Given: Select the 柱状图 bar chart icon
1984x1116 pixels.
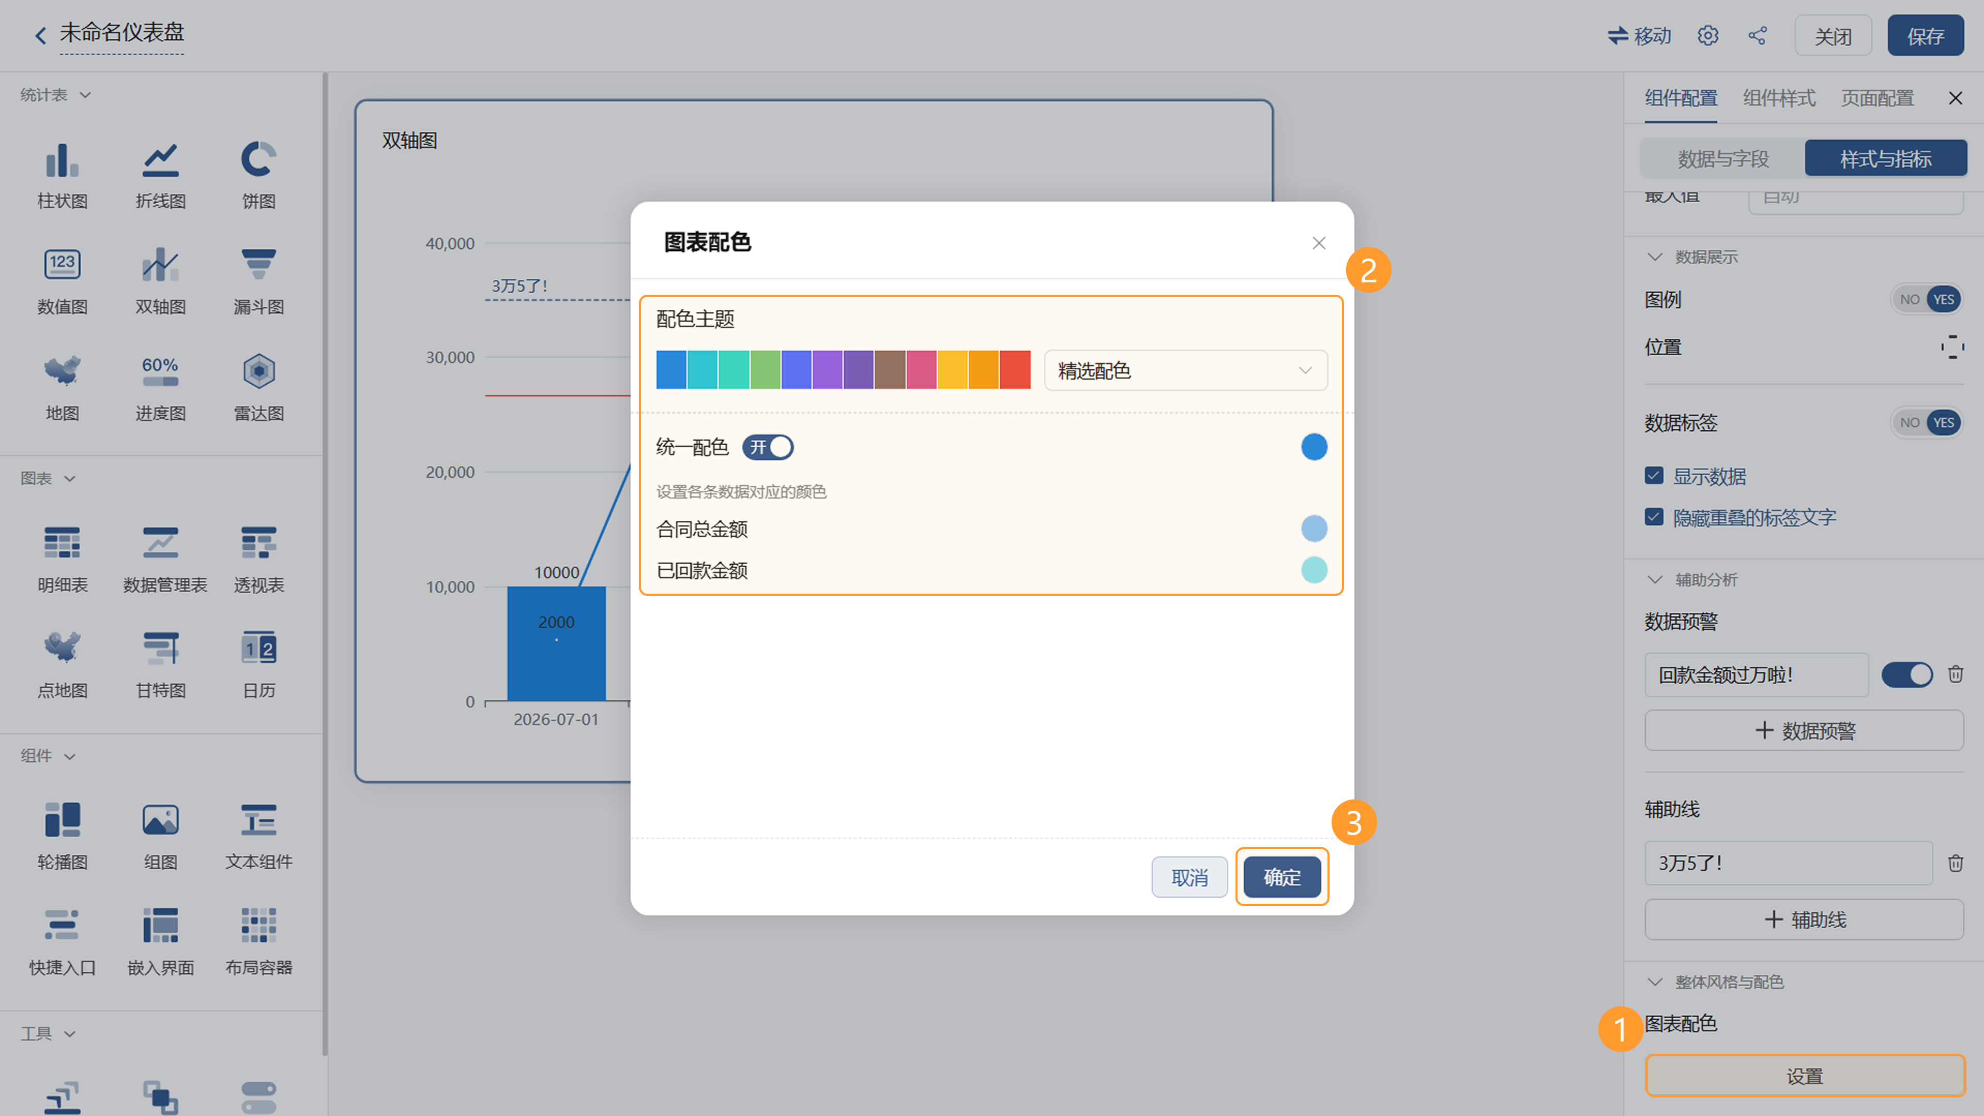Looking at the screenshot, I should click(x=63, y=161).
